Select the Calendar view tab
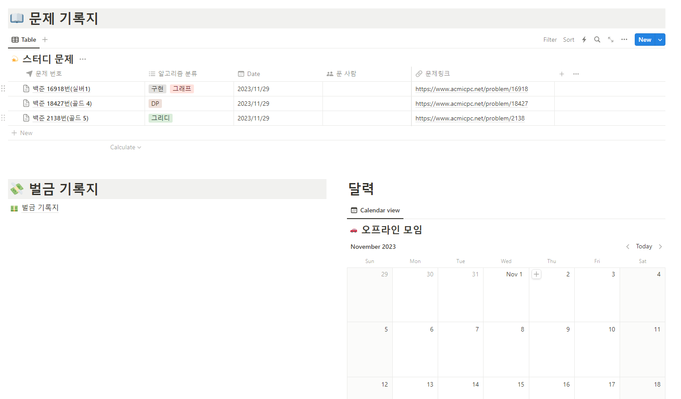 coord(375,210)
